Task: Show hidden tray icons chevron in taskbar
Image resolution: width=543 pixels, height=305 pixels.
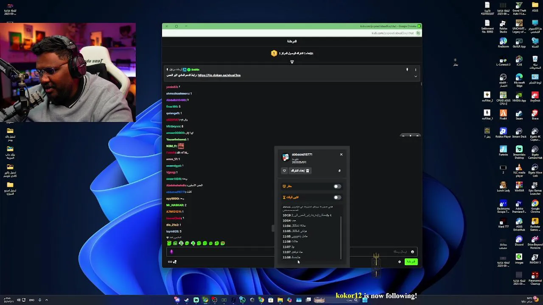Action: click(x=47, y=300)
